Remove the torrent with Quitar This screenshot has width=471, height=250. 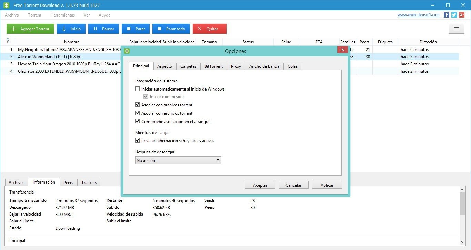pyautogui.click(x=210, y=29)
